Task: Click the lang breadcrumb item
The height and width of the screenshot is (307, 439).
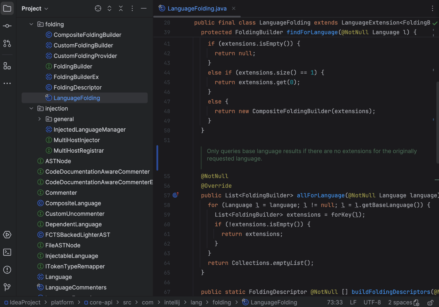Action: coord(196,302)
